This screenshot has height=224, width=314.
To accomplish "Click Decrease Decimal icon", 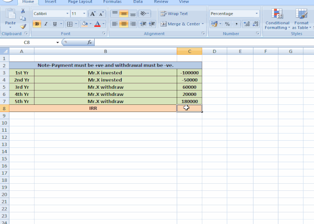I will coord(256,24).
